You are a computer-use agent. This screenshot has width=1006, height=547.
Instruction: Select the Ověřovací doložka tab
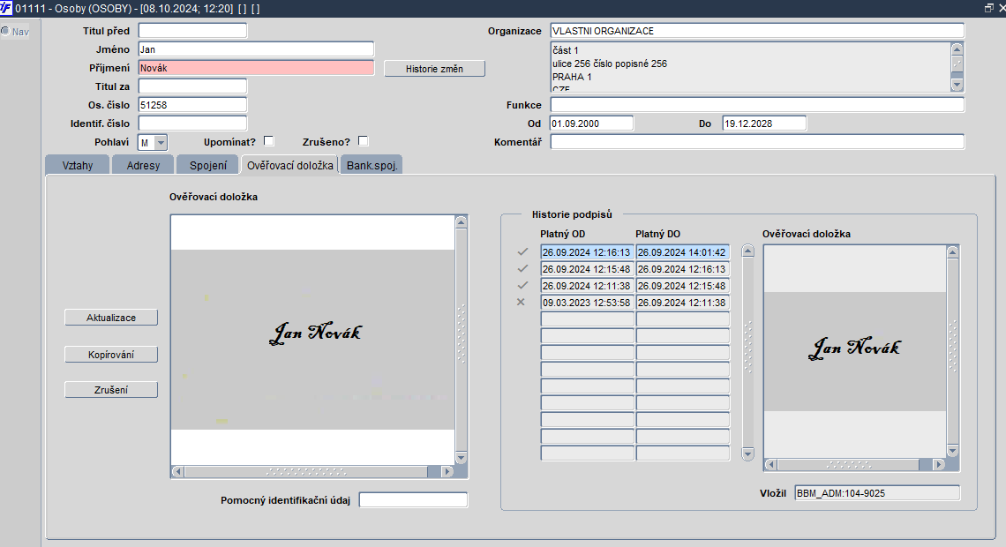click(x=290, y=165)
